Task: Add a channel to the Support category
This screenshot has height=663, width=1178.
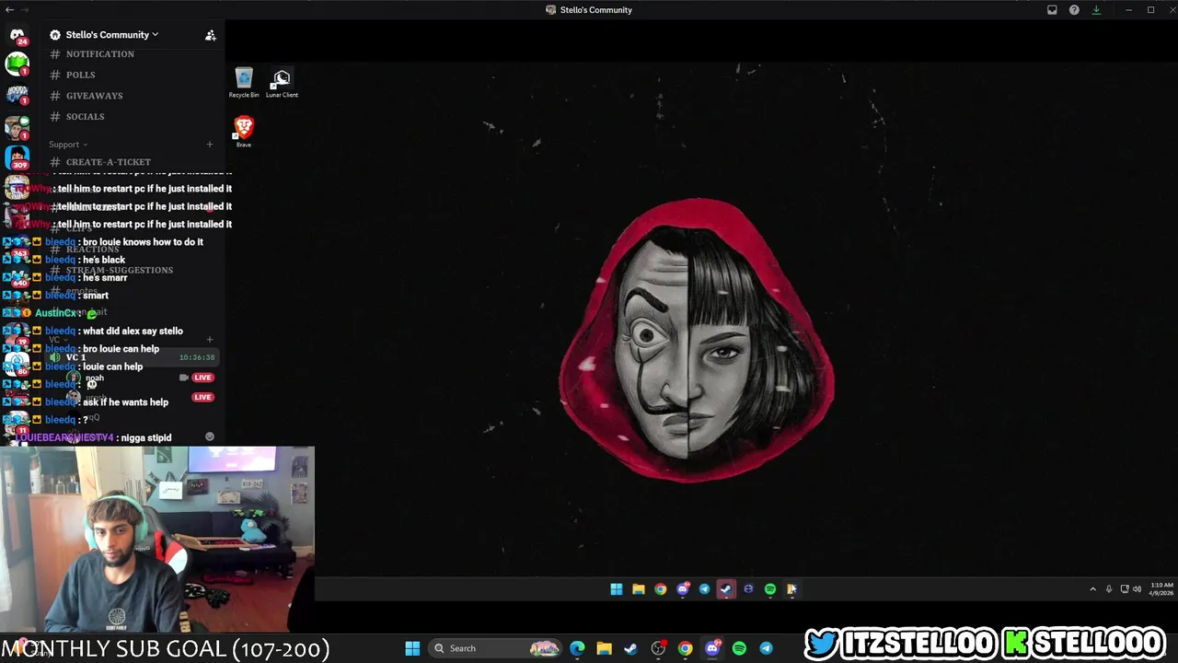Action: pos(210,145)
